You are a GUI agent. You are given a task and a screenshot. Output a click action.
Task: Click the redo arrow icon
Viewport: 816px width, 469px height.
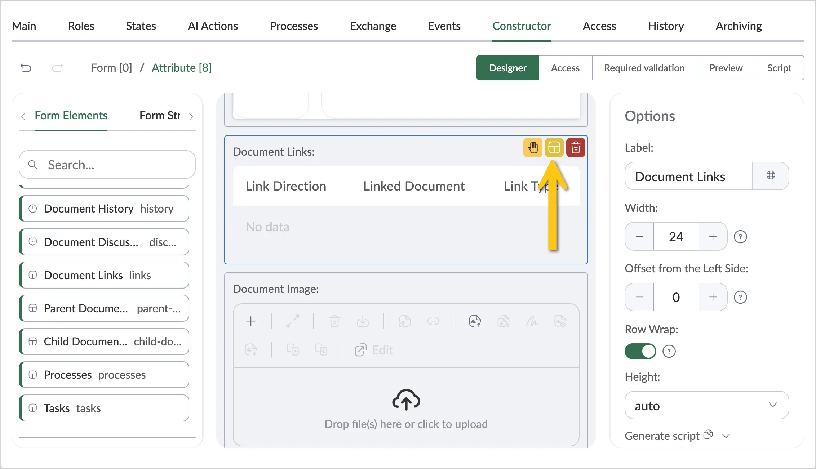click(57, 68)
